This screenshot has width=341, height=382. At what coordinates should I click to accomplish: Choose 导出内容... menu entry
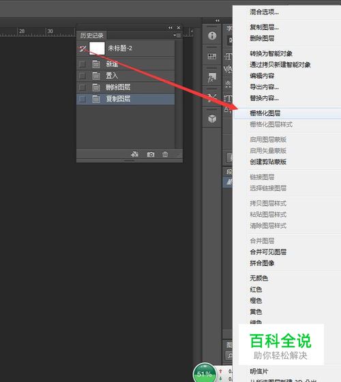[x=265, y=87]
